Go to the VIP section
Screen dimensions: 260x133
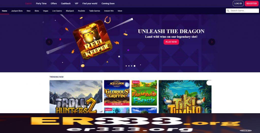coord(76,4)
